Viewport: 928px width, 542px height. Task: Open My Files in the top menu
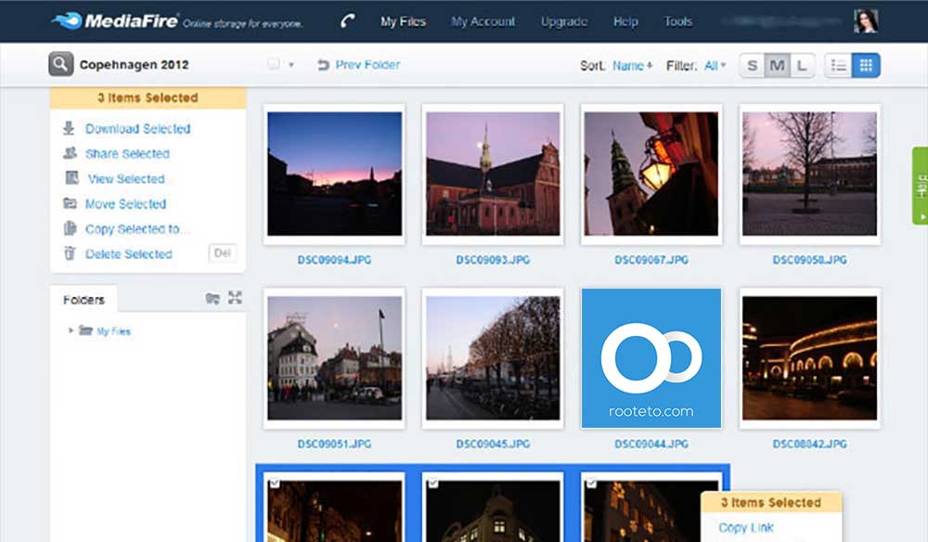403,21
